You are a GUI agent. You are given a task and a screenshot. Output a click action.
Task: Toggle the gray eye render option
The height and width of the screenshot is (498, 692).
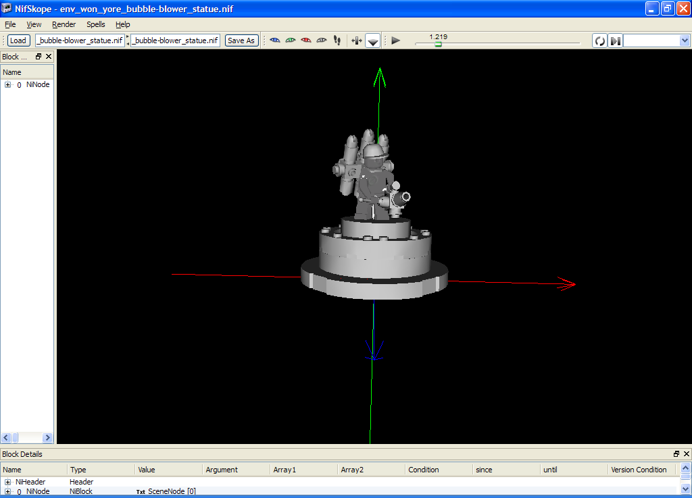click(321, 40)
